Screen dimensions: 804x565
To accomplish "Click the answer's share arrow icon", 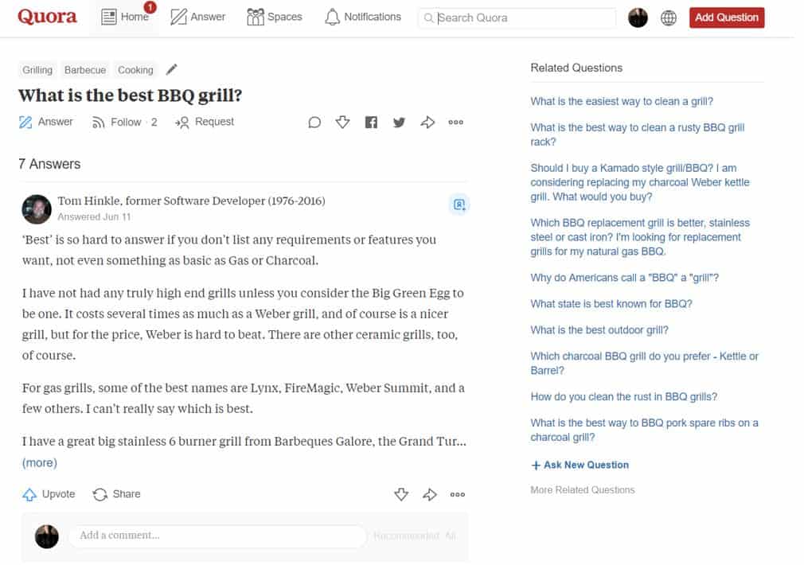I will tap(430, 494).
